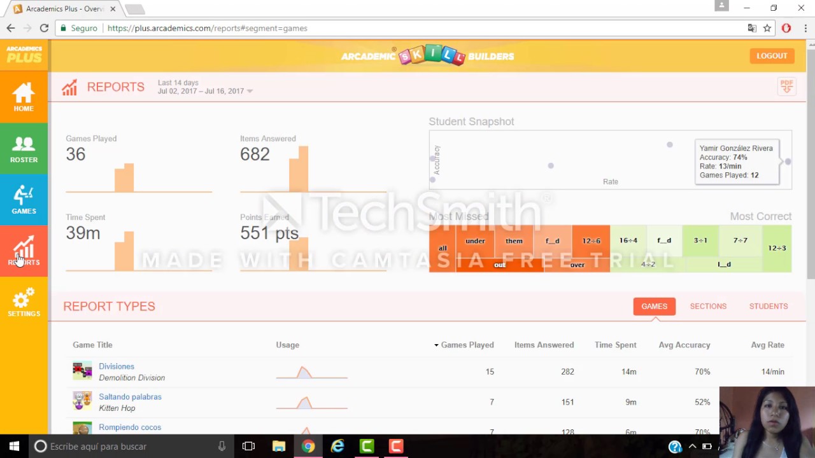
Task: Open the Home section in the sidebar
Action: click(24, 97)
